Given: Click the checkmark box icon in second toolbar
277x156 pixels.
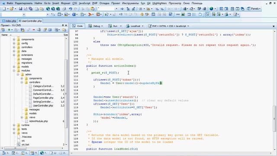Looking at the screenshot, I should click(x=171, y=14).
